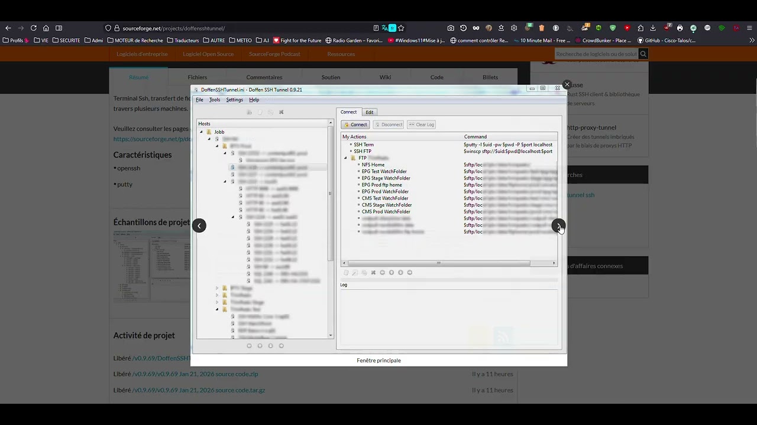The height and width of the screenshot is (425, 757).
Task: Open the source code.zip release link
Action: 195,374
